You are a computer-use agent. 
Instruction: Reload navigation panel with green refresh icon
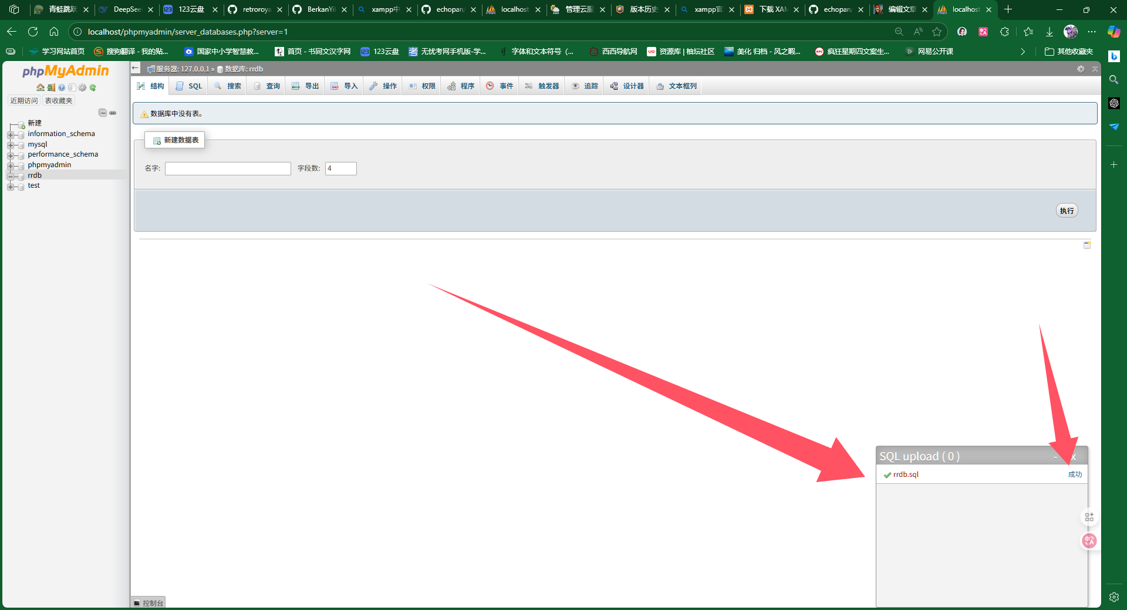(x=93, y=87)
